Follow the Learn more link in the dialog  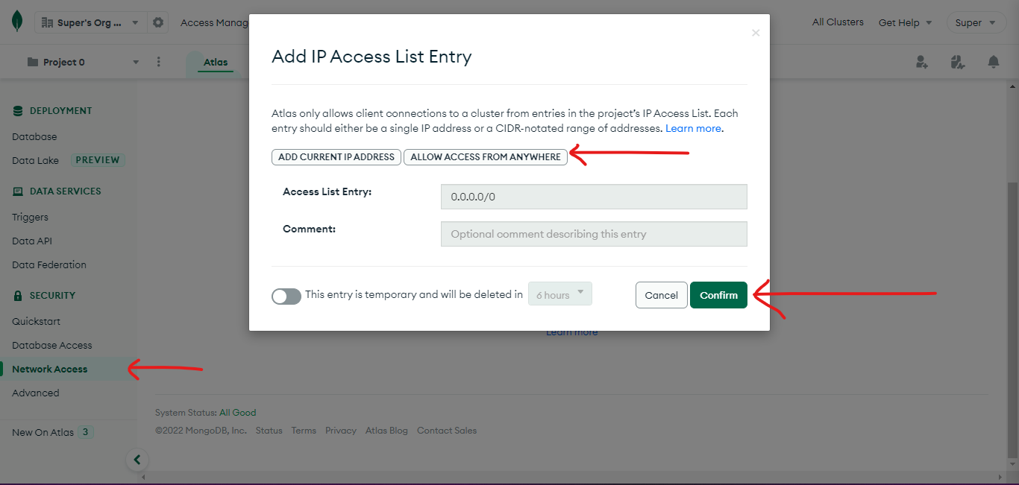pos(693,128)
